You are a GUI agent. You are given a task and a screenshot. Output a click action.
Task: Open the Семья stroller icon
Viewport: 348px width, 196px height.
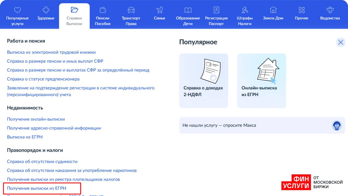[159, 10]
